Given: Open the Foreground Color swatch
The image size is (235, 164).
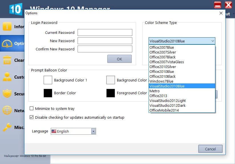Looking at the screenshot, I should 111,93.
